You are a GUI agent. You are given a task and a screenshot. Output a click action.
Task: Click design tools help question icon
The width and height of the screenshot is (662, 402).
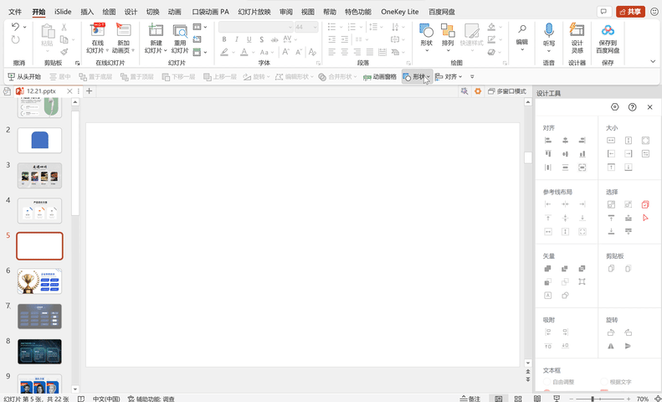click(632, 107)
